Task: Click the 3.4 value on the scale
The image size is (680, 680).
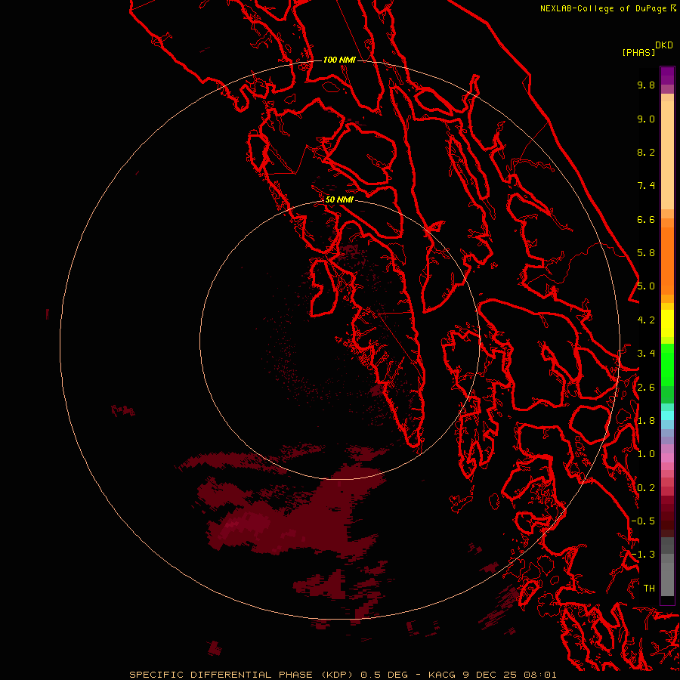Action: click(x=646, y=354)
